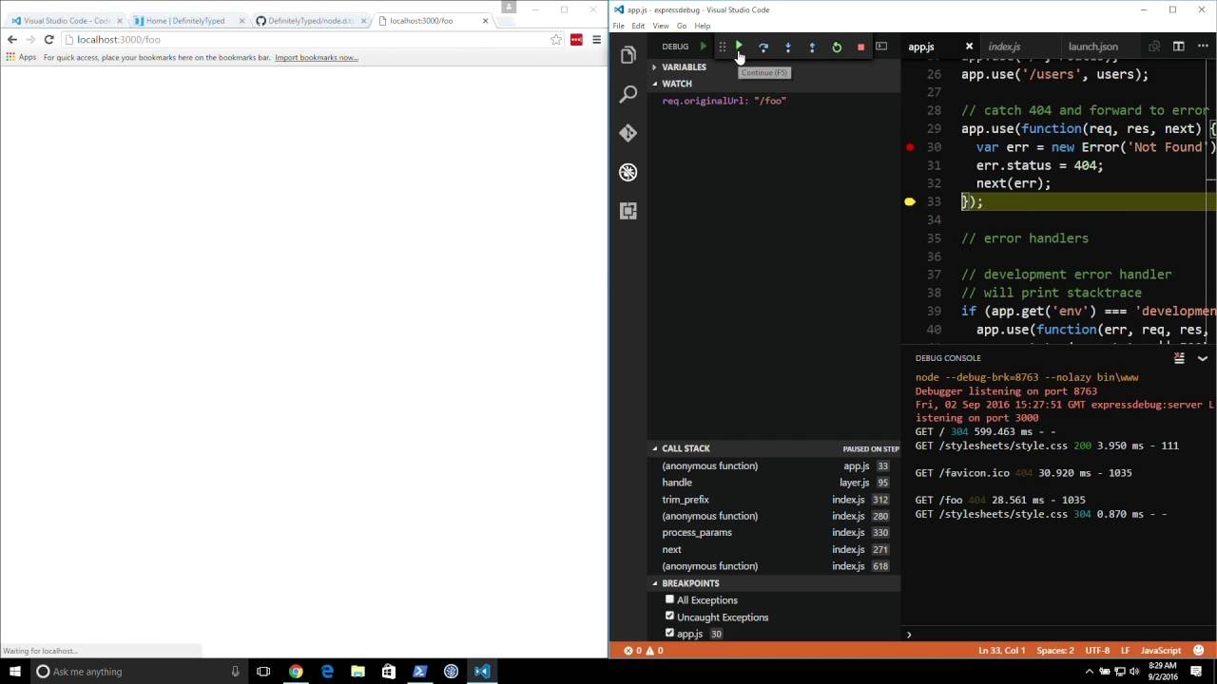Open the Go menu in VS Code
The height and width of the screenshot is (684, 1217).
pyautogui.click(x=682, y=26)
